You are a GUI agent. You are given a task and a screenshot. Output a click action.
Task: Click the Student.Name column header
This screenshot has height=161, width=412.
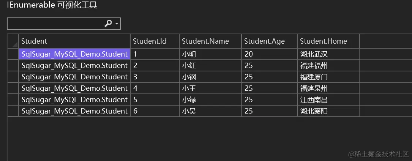pyautogui.click(x=210, y=41)
